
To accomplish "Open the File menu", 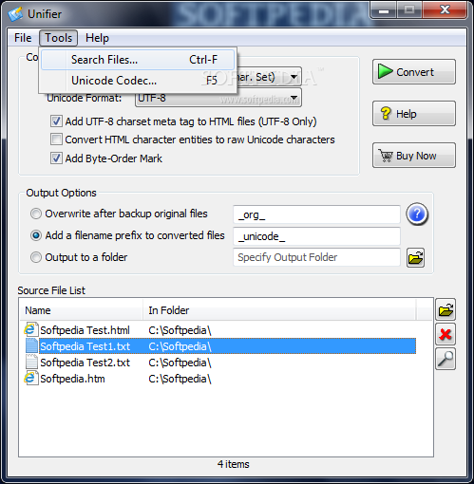I will pyautogui.click(x=23, y=38).
